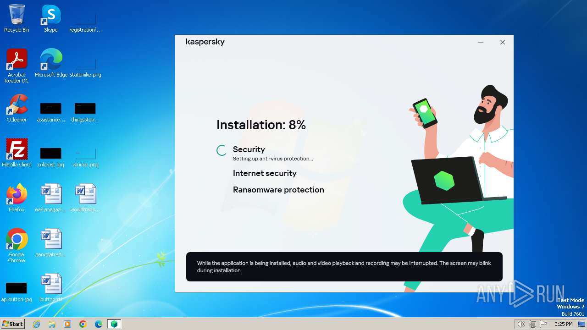Click the Security step label
The height and width of the screenshot is (330, 587).
coord(249,149)
